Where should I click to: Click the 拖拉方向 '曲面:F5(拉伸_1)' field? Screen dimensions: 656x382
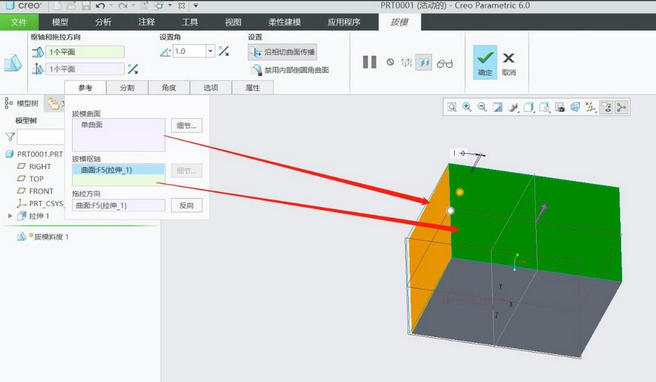(x=119, y=205)
